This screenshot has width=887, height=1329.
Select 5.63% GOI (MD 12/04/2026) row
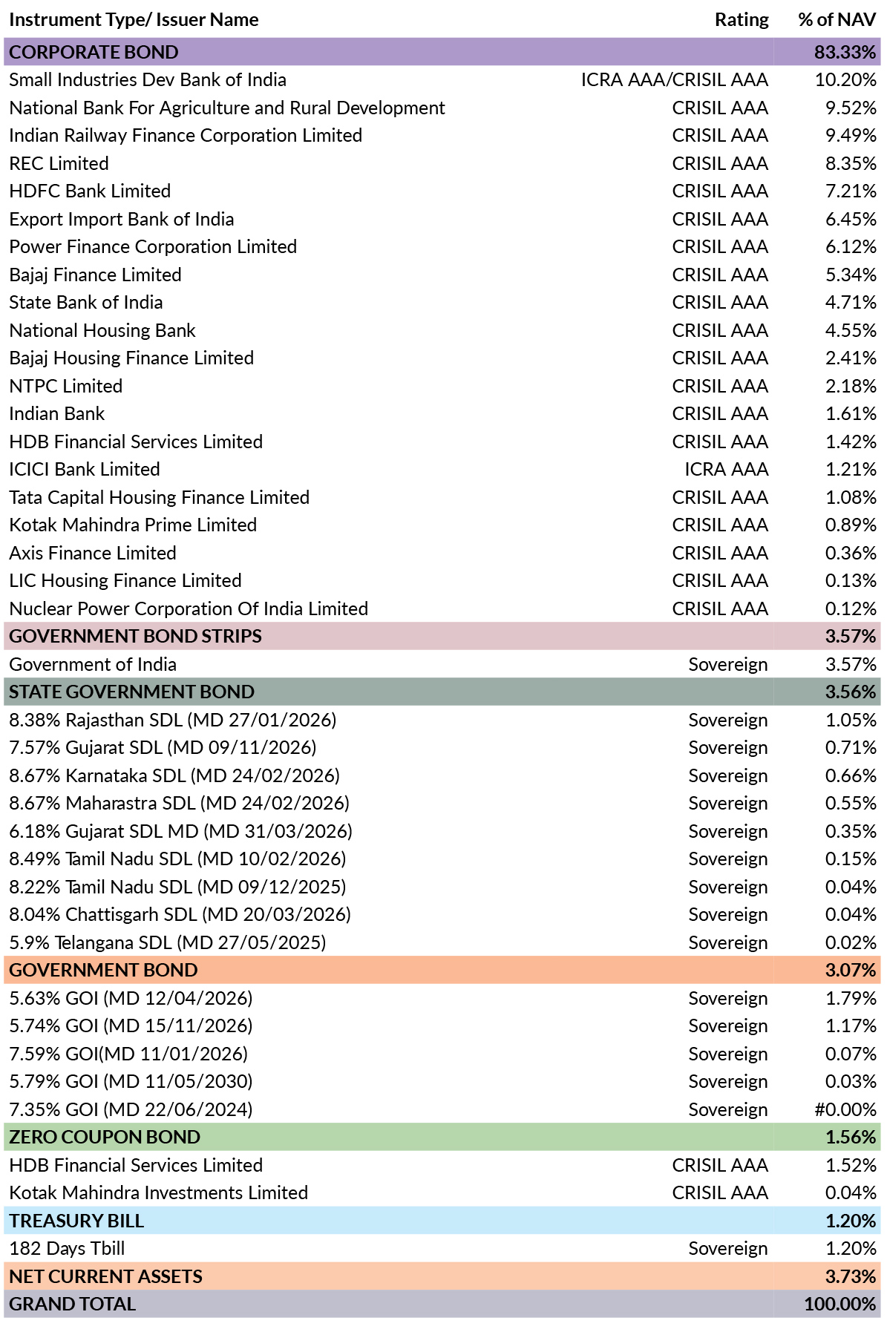pyautogui.click(x=442, y=998)
